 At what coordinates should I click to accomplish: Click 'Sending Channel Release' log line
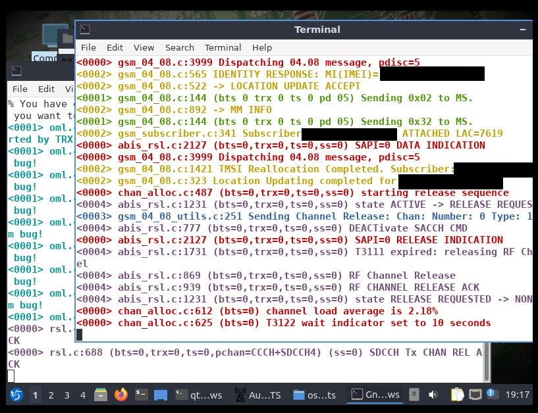click(304, 216)
